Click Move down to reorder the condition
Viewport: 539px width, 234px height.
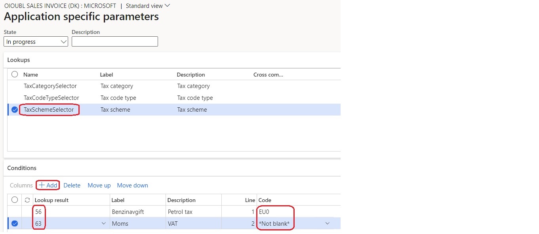[x=132, y=185]
